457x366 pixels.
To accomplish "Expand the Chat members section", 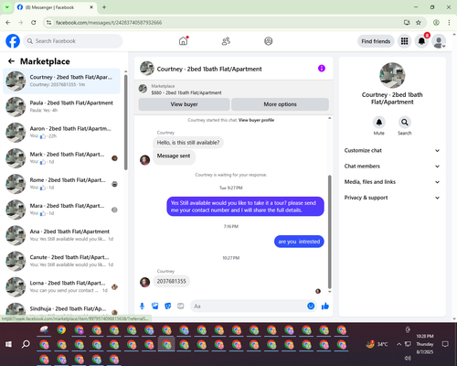I will coord(392,167).
